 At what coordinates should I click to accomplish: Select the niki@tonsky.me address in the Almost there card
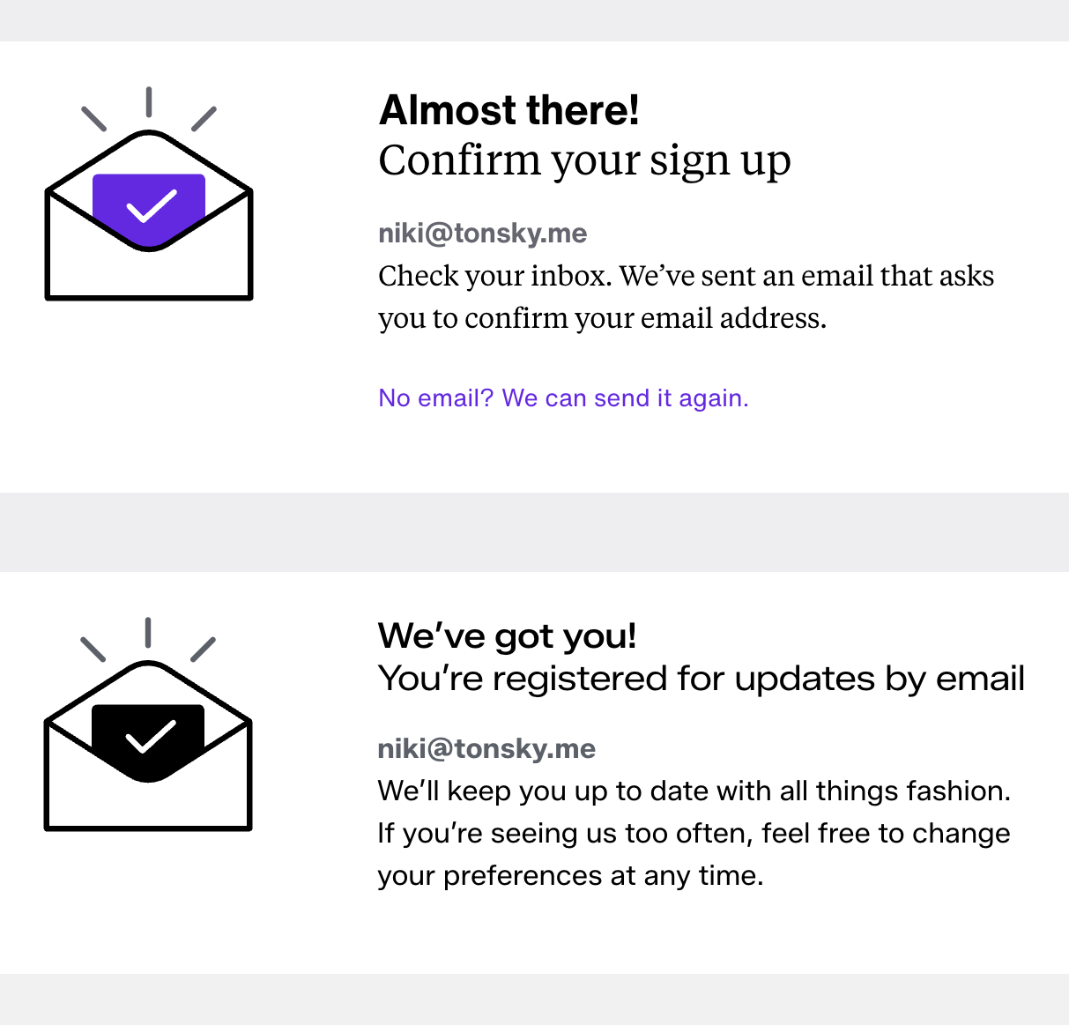(x=482, y=234)
